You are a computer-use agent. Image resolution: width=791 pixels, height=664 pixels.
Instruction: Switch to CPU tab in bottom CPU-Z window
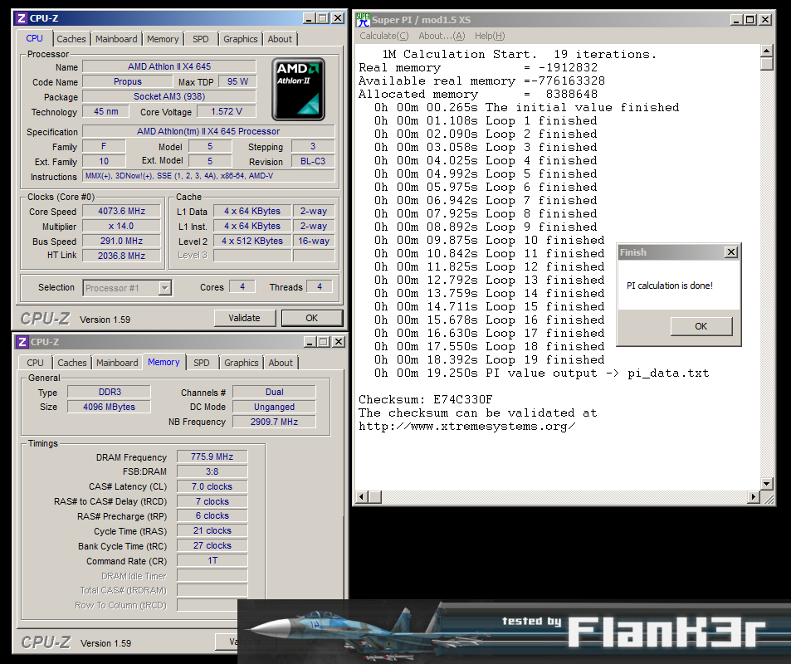click(36, 362)
